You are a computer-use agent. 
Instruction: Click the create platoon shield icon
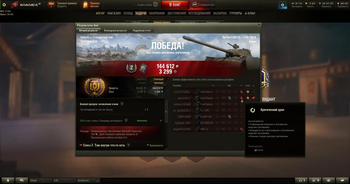pos(155,5)
